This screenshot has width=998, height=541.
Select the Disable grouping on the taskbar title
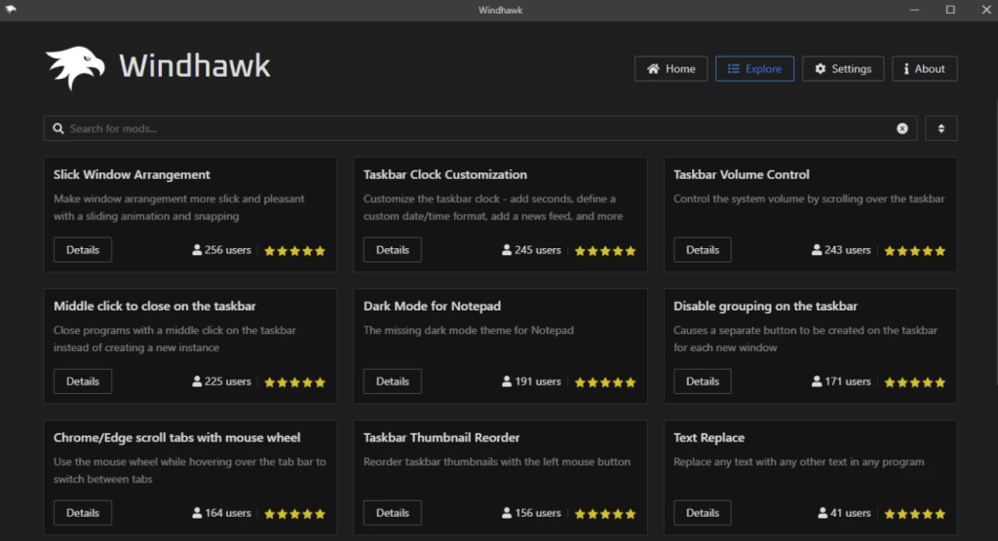tap(766, 306)
